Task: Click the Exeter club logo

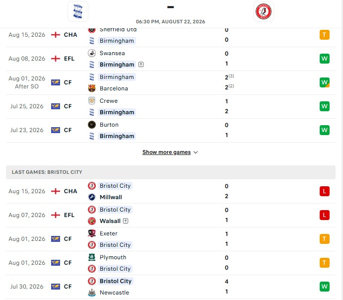Action: tap(92, 233)
